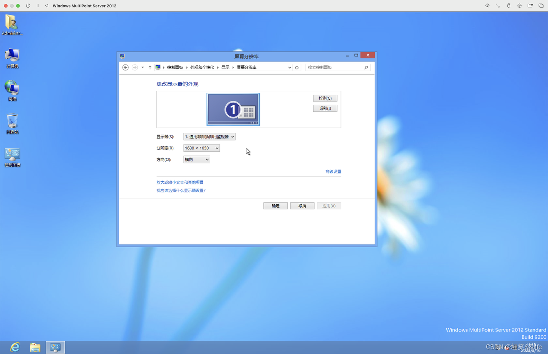
Task: Click the Back arrow in the window
Action: coord(125,67)
